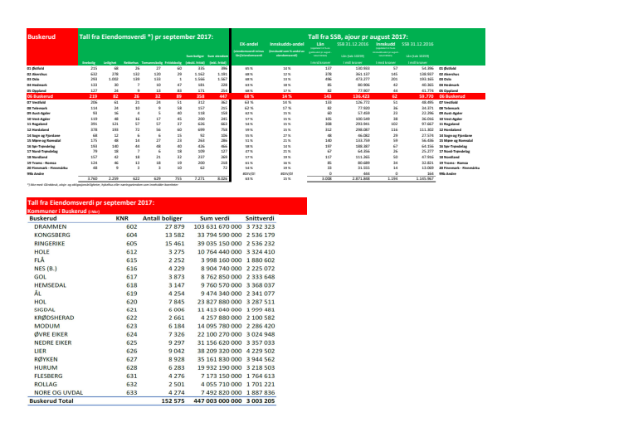Click the 'MODUM' municipality name

point(47,326)
